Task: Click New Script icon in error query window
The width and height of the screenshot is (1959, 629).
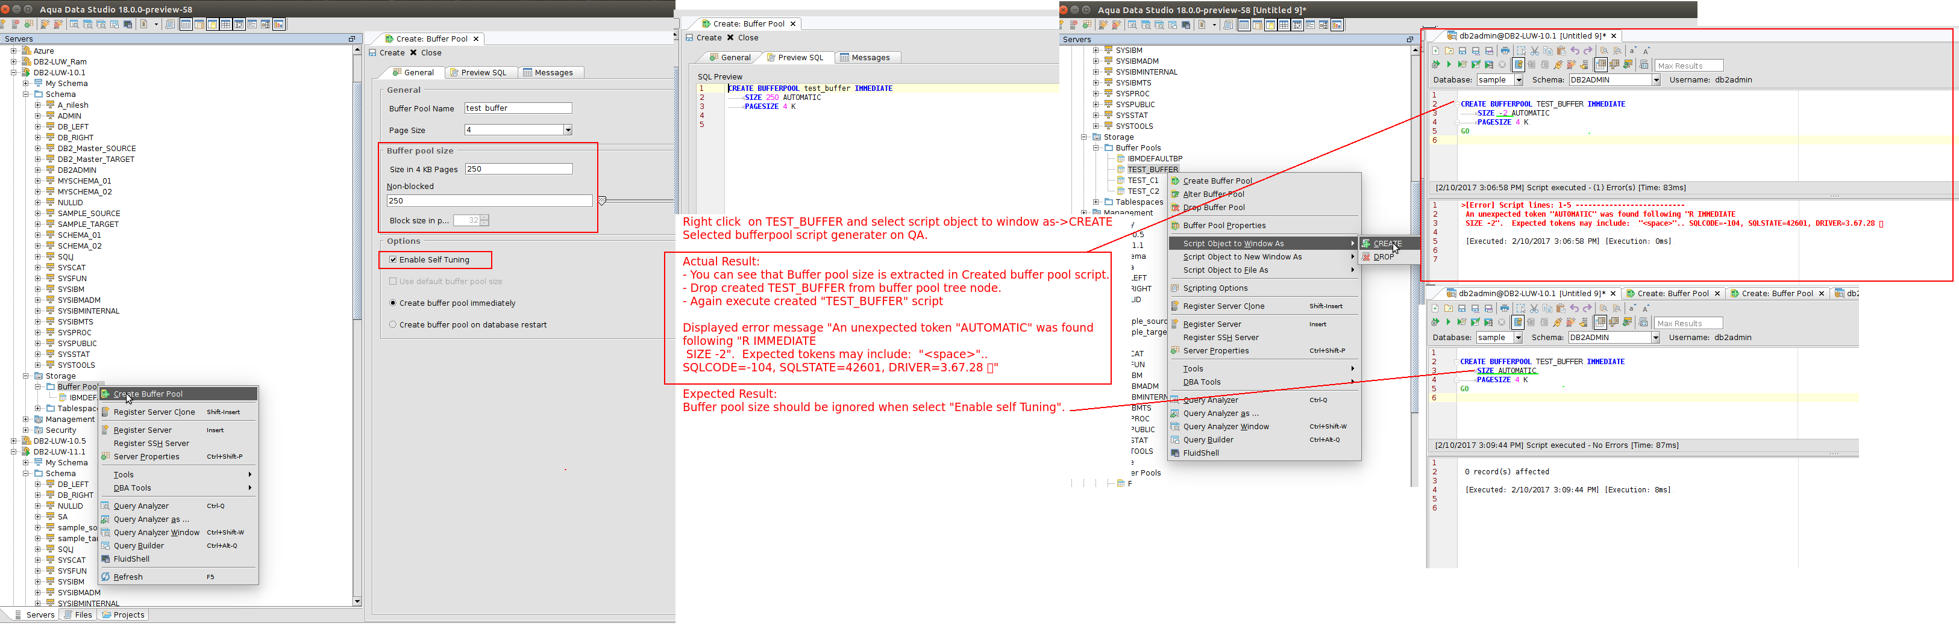Action: [x=1436, y=51]
